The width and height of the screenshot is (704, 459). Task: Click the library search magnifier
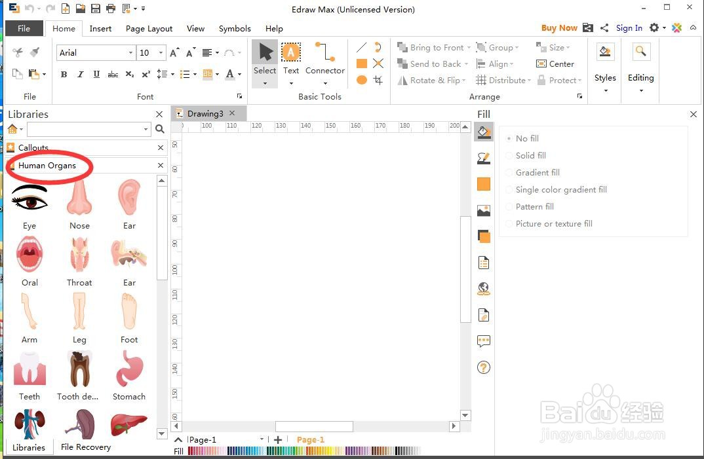159,129
